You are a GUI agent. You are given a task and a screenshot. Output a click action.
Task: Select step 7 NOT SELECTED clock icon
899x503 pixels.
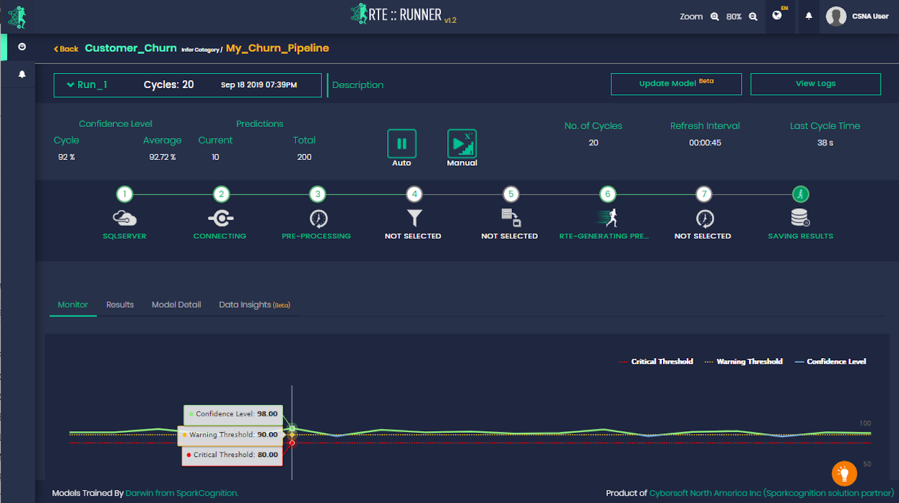705,218
